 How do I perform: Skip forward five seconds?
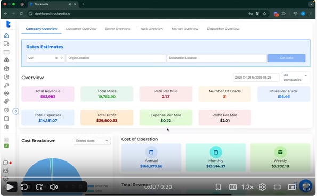click(x=39, y=187)
